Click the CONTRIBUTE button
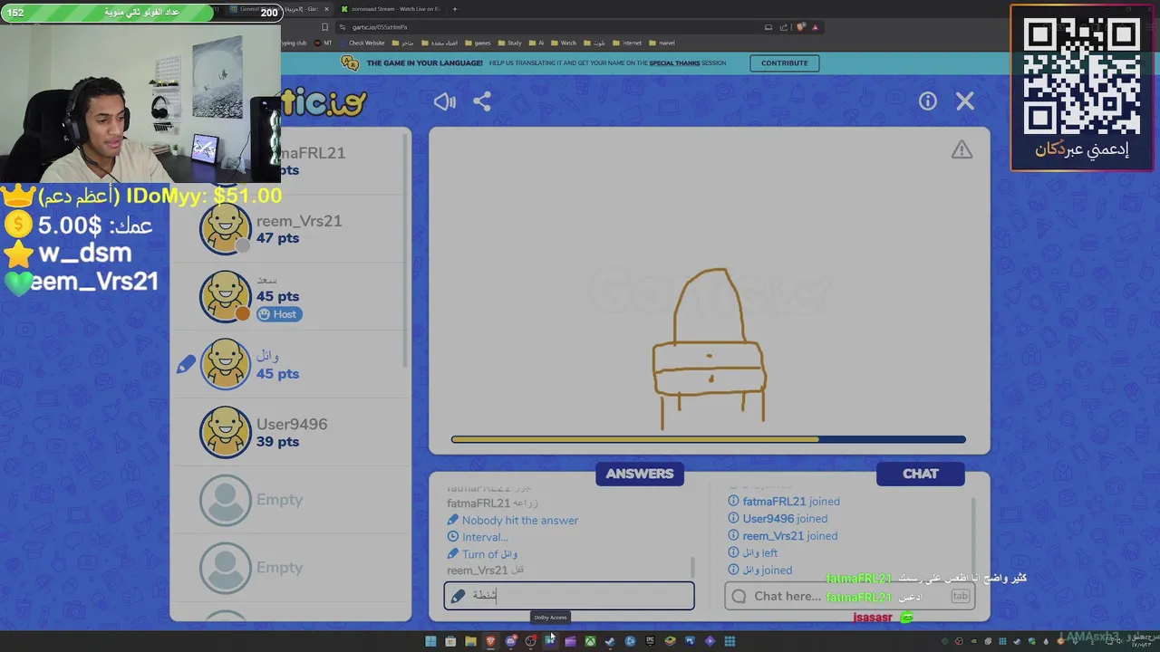The height and width of the screenshot is (652, 1160). [x=785, y=62]
